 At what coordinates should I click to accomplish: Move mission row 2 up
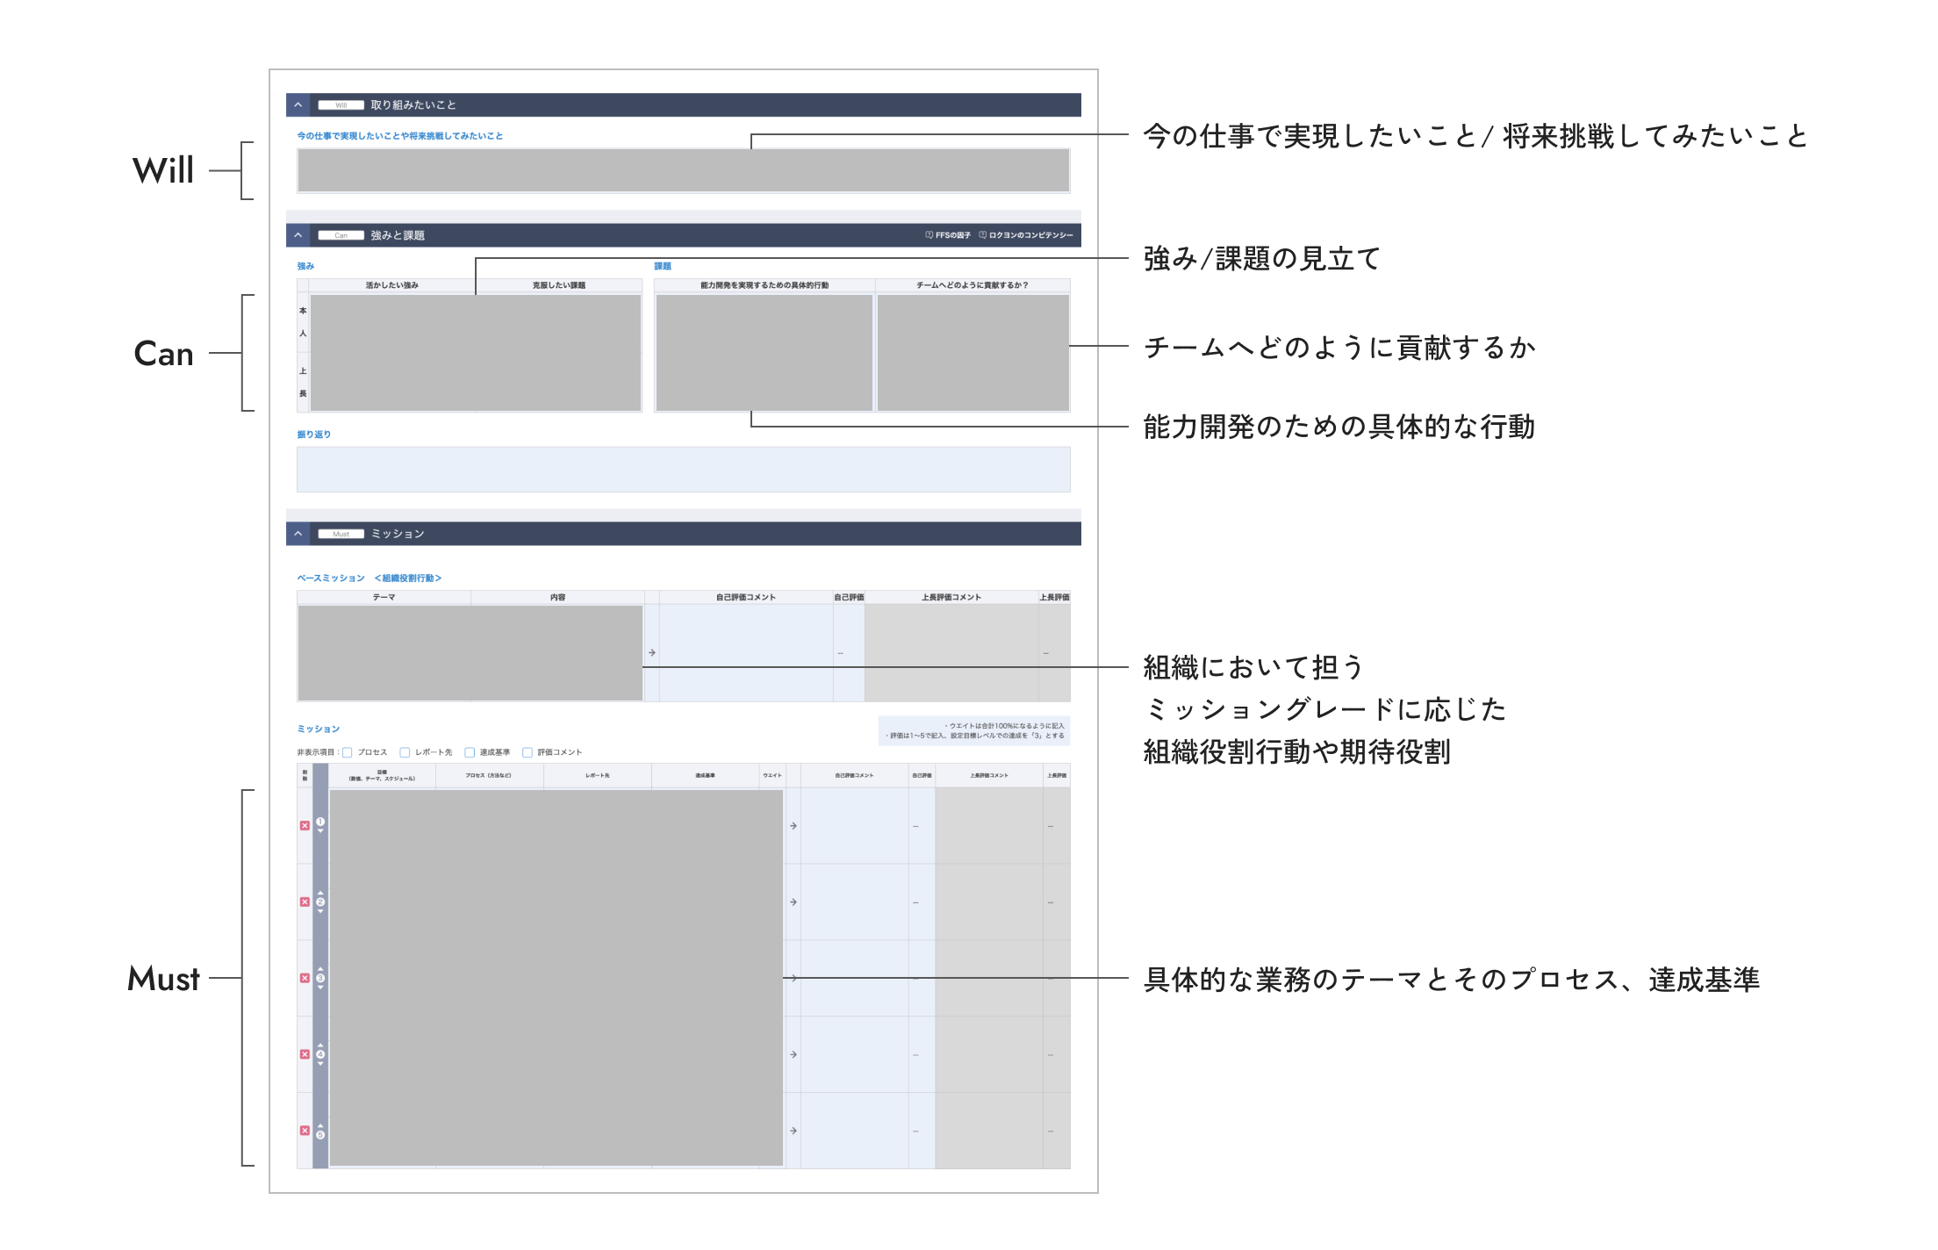point(320,894)
